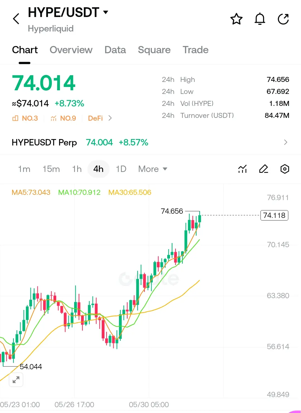Tap the 74.656 high price label
This screenshot has width=301, height=413.
pos(172,211)
